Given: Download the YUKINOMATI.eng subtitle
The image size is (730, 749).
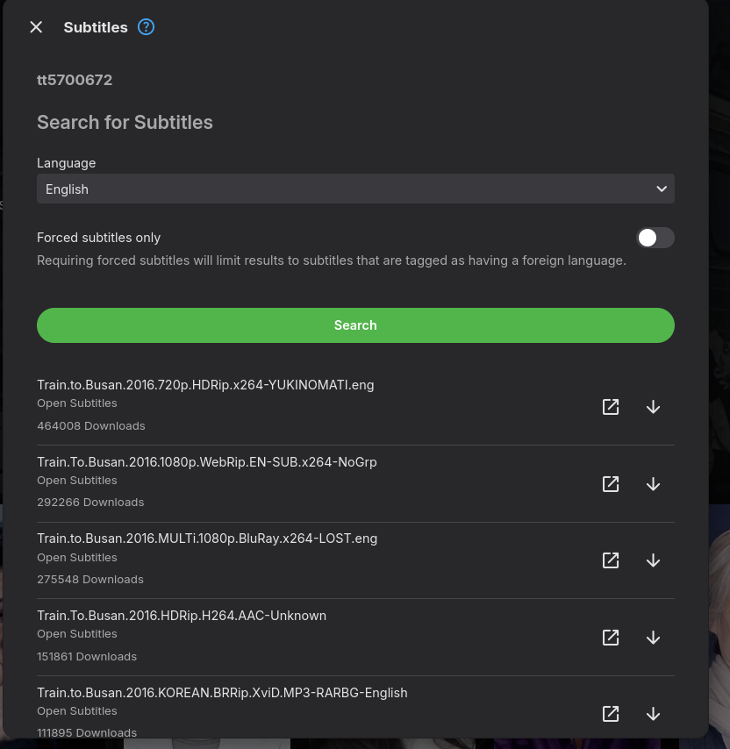Looking at the screenshot, I should coord(653,407).
